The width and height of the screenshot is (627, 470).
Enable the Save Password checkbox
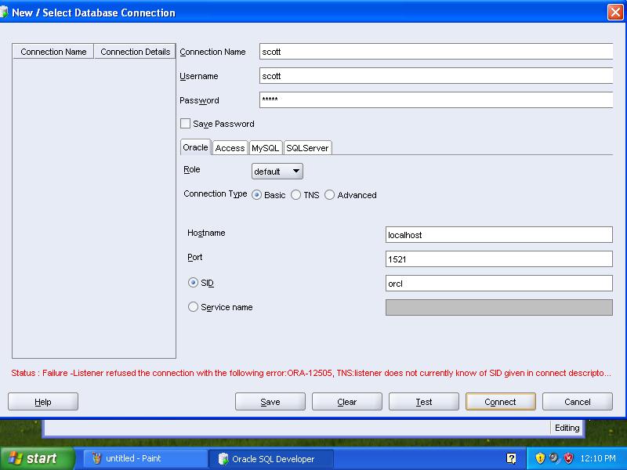click(x=186, y=124)
